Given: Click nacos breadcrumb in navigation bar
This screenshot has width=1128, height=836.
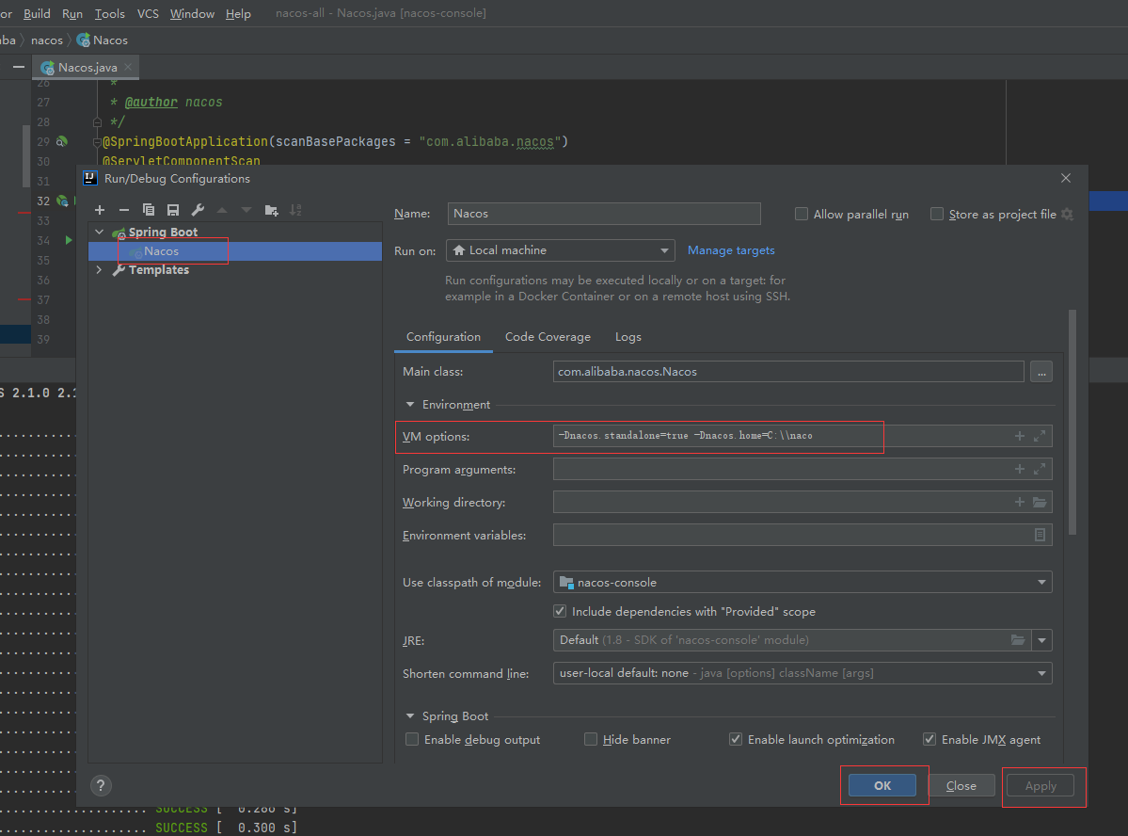Looking at the screenshot, I should (x=47, y=40).
